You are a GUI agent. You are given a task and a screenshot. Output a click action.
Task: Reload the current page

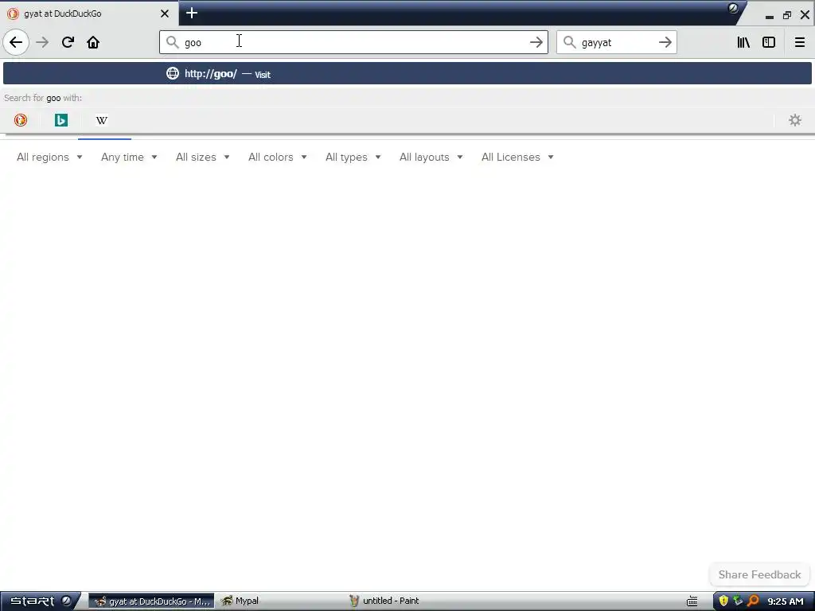[68, 42]
